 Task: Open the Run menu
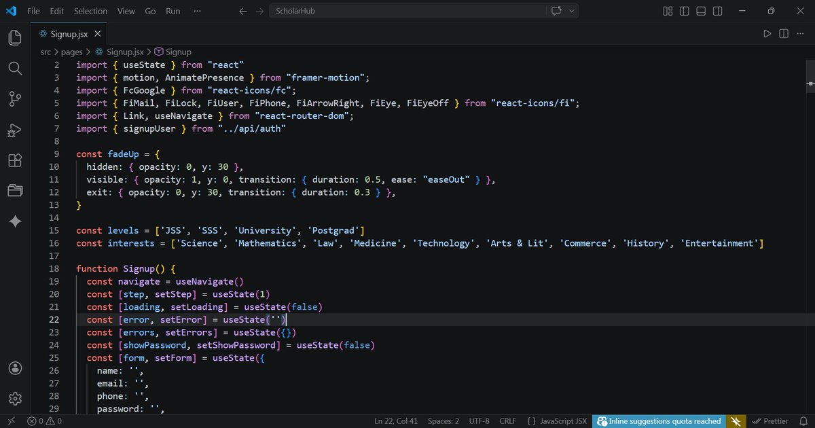click(x=173, y=11)
